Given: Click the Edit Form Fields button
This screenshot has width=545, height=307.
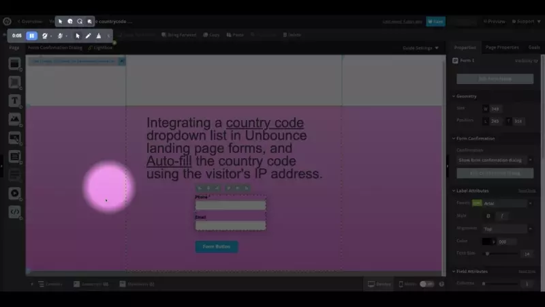Looking at the screenshot, I should click(x=495, y=78).
